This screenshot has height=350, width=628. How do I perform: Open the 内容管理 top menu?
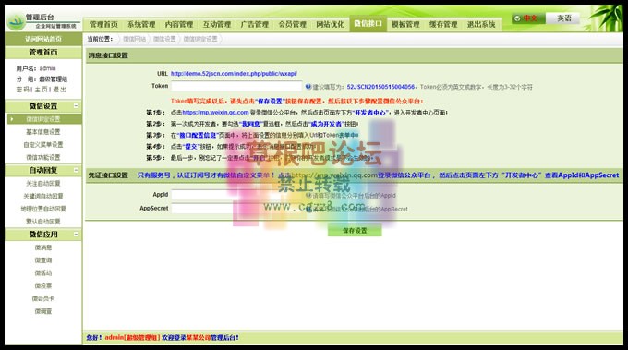pos(179,24)
